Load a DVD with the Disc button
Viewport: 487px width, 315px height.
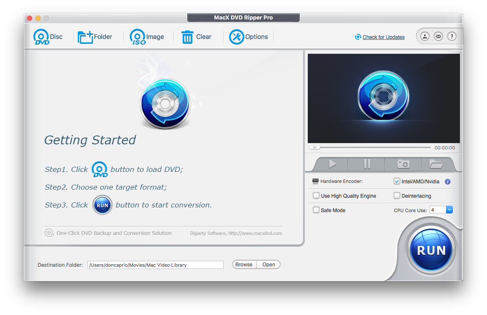[48, 37]
